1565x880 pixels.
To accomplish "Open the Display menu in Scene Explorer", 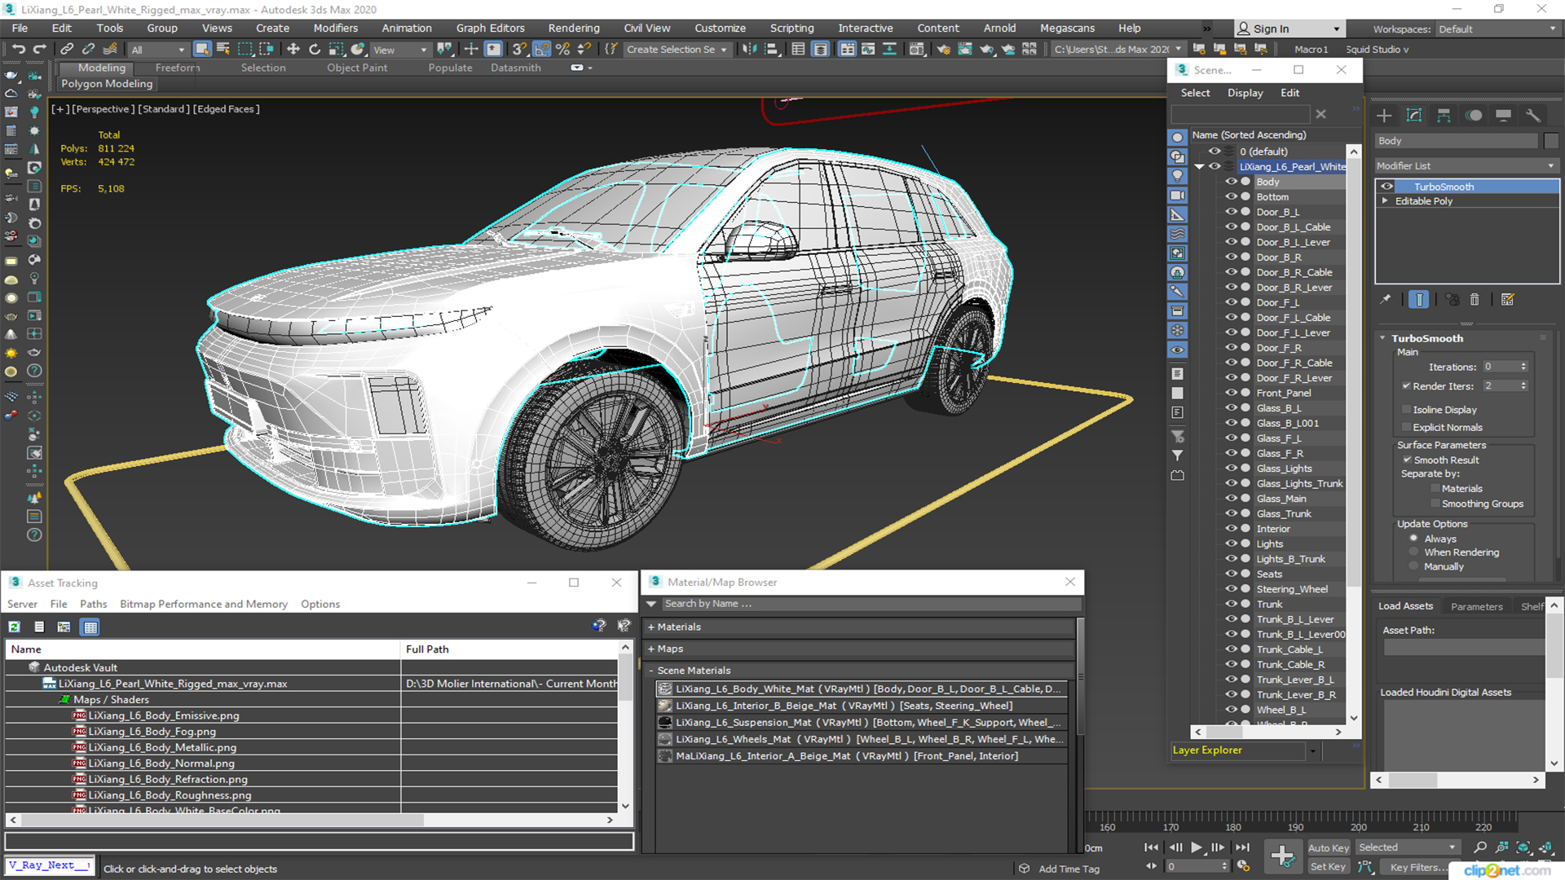I will (x=1245, y=93).
